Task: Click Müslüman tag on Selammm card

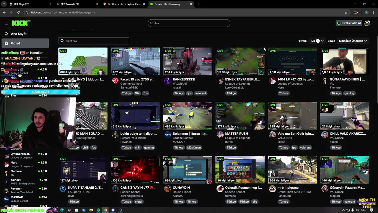Action: (194, 147)
